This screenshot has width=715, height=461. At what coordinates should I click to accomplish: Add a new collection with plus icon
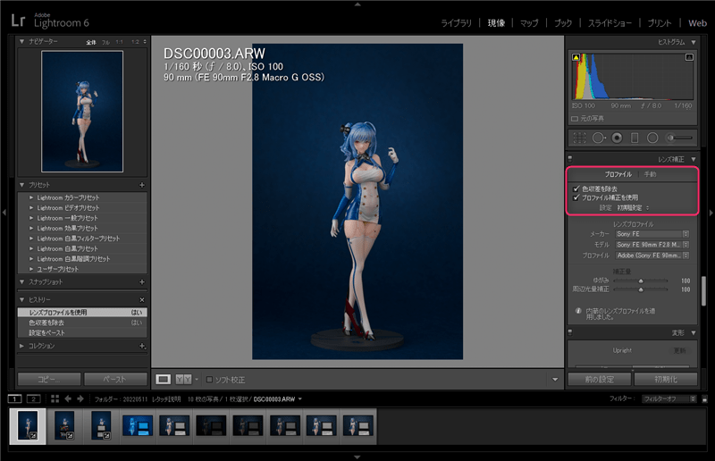[x=142, y=346]
